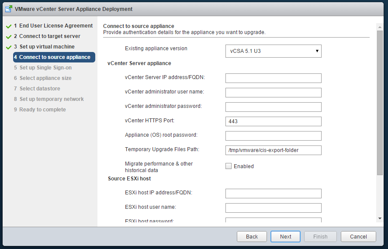Click the vCenter HTTPS Port field showing 443
This screenshot has height=249, width=388.
click(273, 121)
